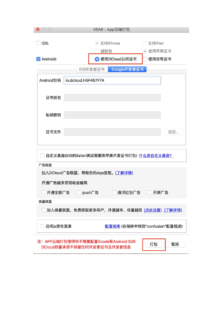223x315 pixels.
Task: Toggle the 支持iPad checkbox
Action: [145, 43]
